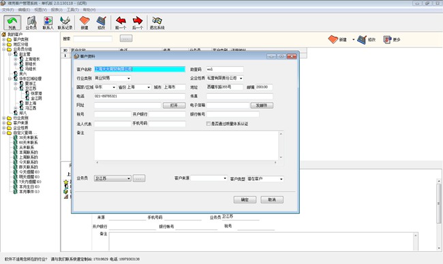Select the 吴六 person node in tree
The image size is (443, 264).
pyautogui.click(x=23, y=73)
